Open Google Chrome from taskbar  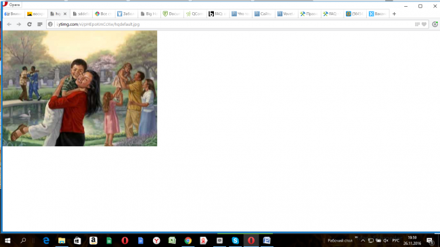point(188,240)
